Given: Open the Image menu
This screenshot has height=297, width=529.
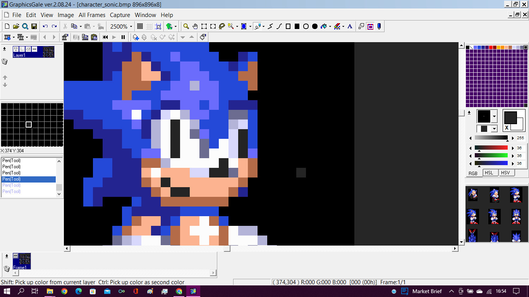Looking at the screenshot, I should [65, 15].
